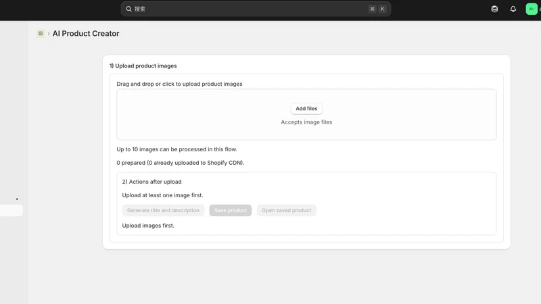Click 'Upload images first.' status text
Screen dimensions: 541x304
coord(148,226)
